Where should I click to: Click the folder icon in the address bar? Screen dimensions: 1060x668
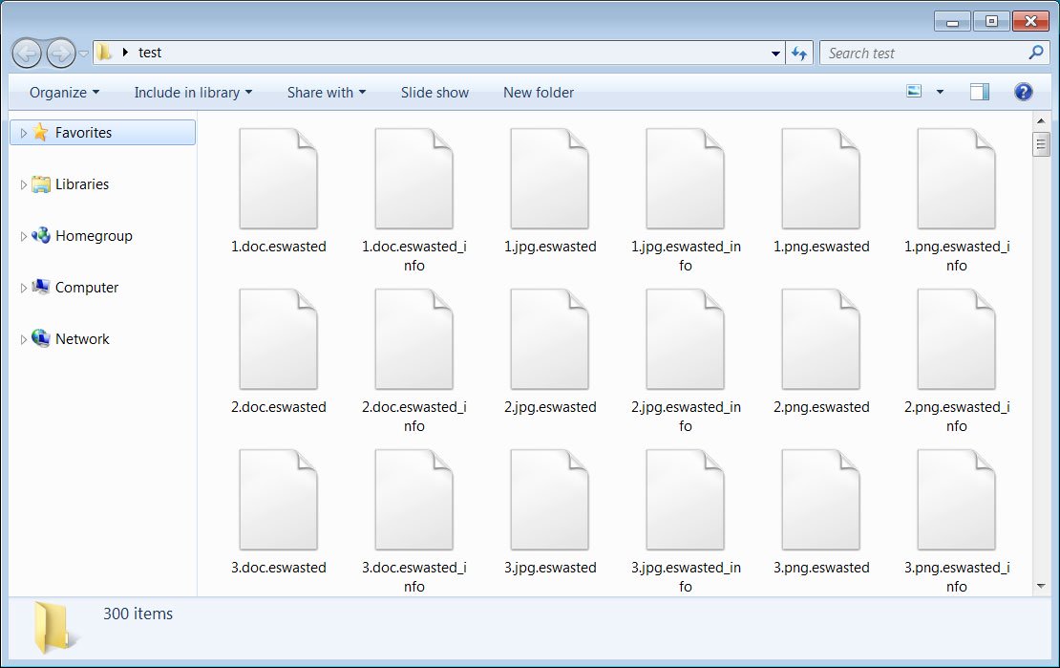(x=103, y=53)
